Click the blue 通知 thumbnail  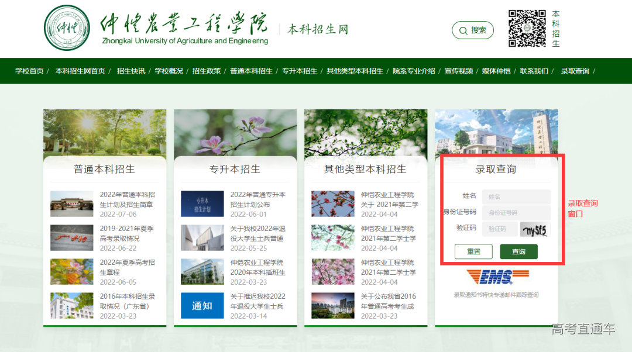(202, 305)
